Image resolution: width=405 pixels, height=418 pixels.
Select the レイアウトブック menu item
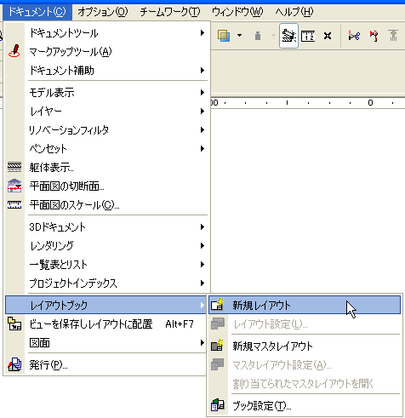point(106,305)
